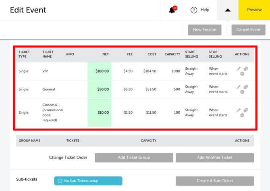Click the $50.00 net price cell
This screenshot has height=191, width=270.
100,89
